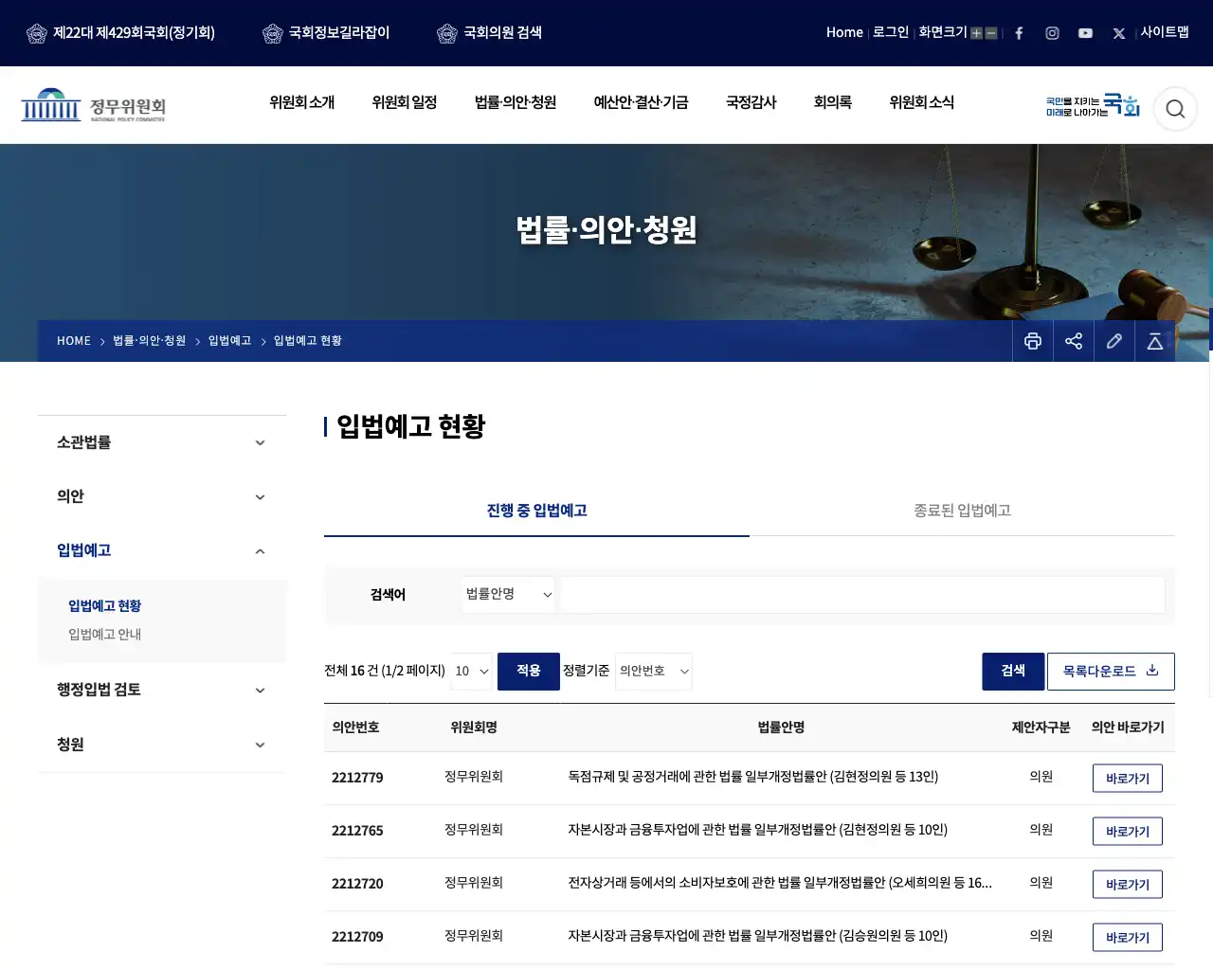Select the 진행 중 입법예고 tab
This screenshot has height=970, width=1213.
point(536,511)
